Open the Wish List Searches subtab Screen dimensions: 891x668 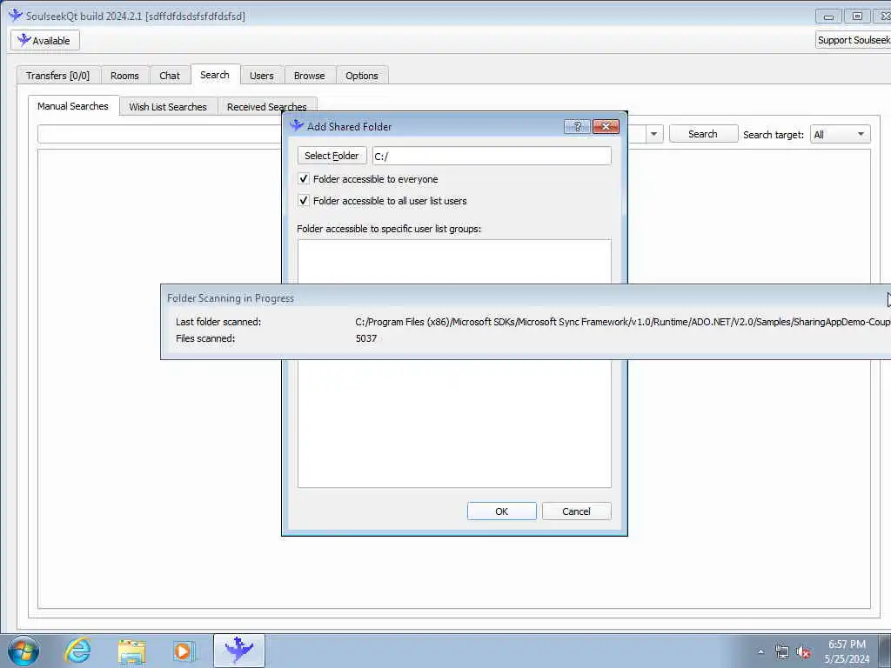pyautogui.click(x=168, y=107)
